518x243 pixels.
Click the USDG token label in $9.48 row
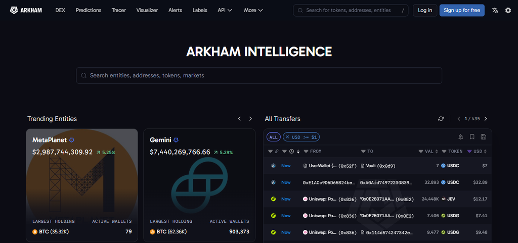[x=453, y=232]
